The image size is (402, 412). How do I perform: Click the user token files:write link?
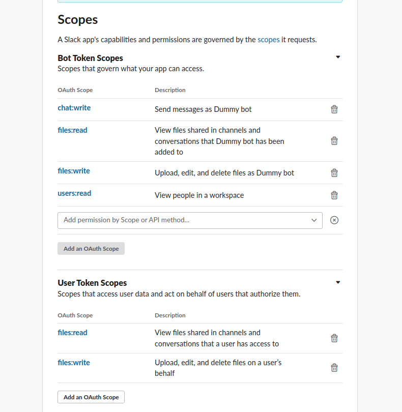coord(74,363)
